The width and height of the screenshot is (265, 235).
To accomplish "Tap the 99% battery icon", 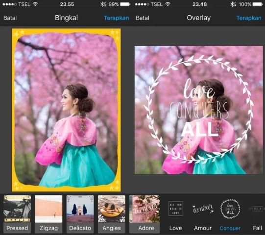I will (x=125, y=4).
